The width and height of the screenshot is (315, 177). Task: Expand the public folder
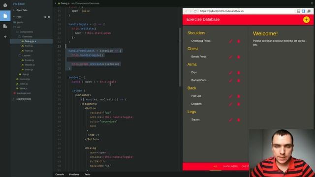click(x=20, y=23)
